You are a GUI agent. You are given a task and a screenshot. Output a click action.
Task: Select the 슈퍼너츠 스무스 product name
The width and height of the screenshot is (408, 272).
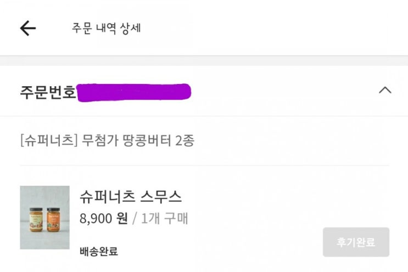pos(130,197)
